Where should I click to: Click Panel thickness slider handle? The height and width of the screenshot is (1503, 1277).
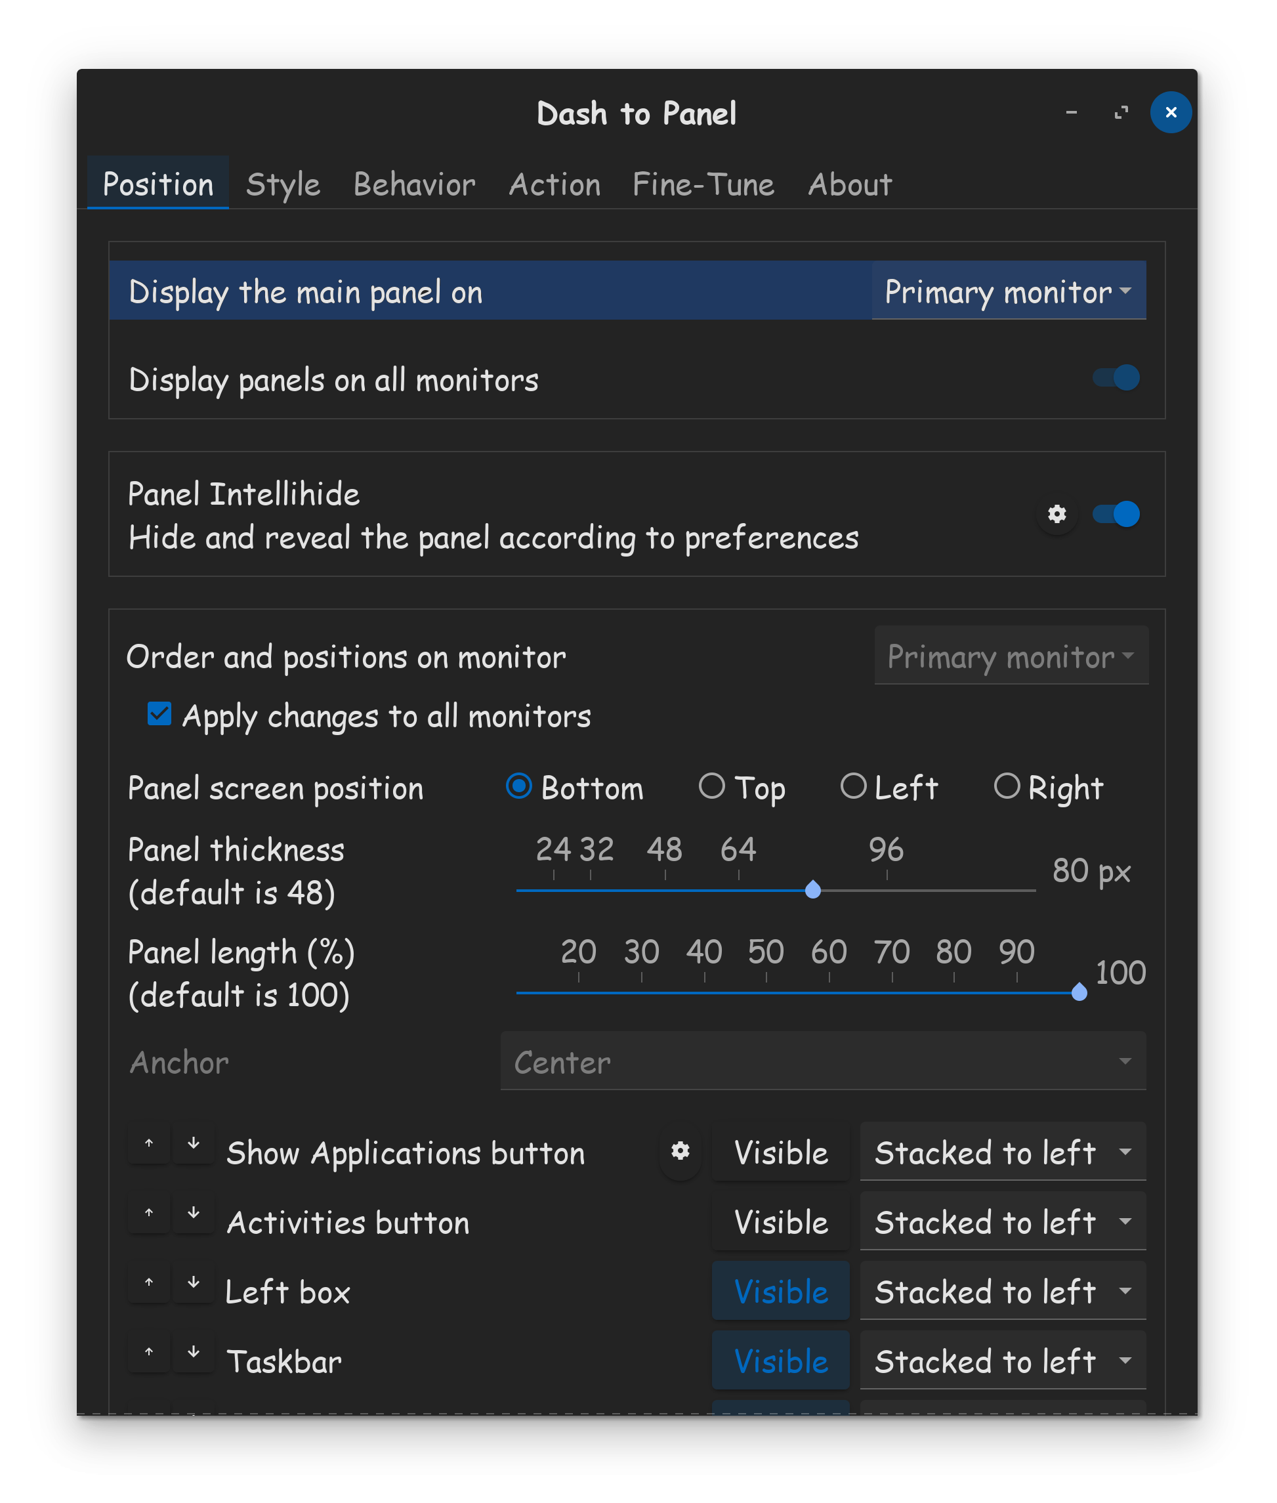point(813,890)
